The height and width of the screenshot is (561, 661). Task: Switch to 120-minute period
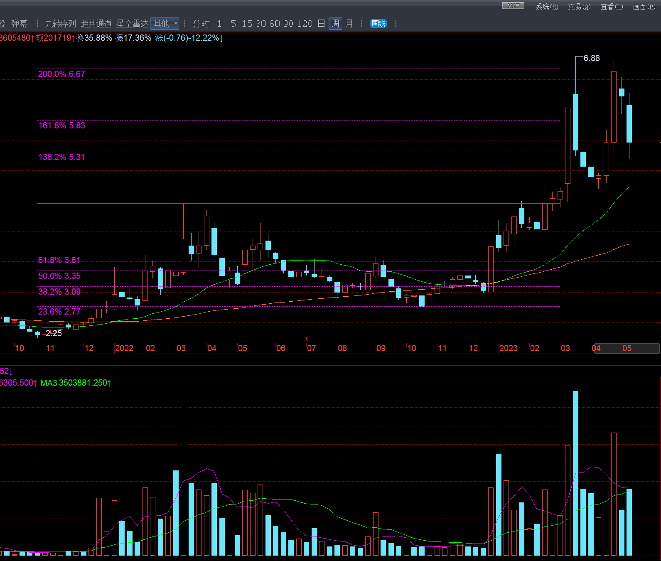305,24
